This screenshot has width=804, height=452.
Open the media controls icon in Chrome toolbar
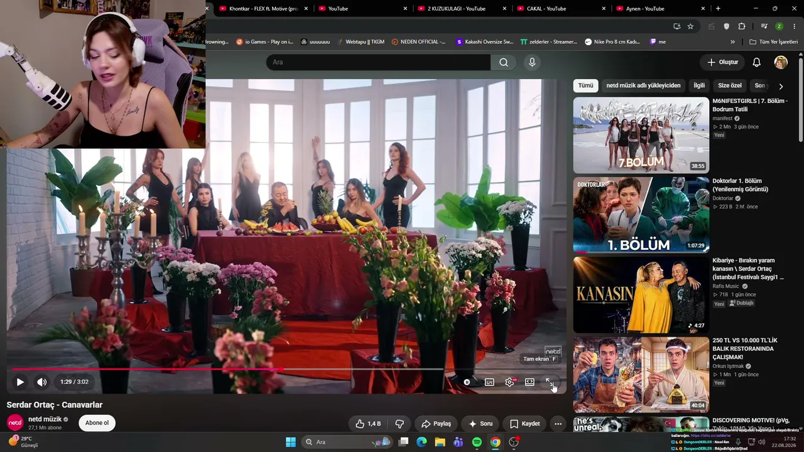(764, 26)
